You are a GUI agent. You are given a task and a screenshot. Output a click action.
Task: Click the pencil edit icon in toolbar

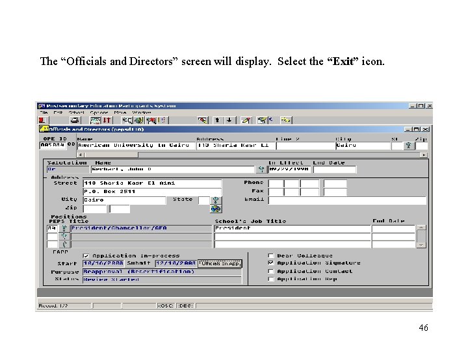point(246,120)
